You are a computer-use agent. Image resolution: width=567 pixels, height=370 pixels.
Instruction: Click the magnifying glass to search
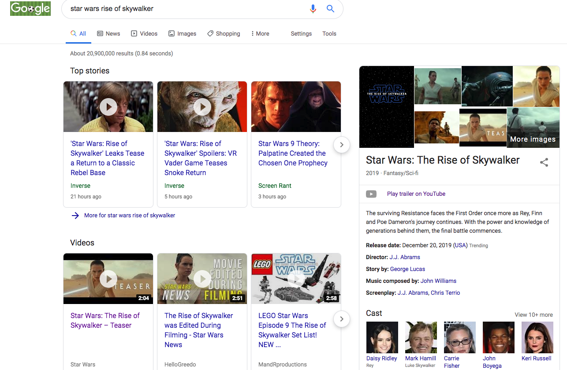(330, 9)
